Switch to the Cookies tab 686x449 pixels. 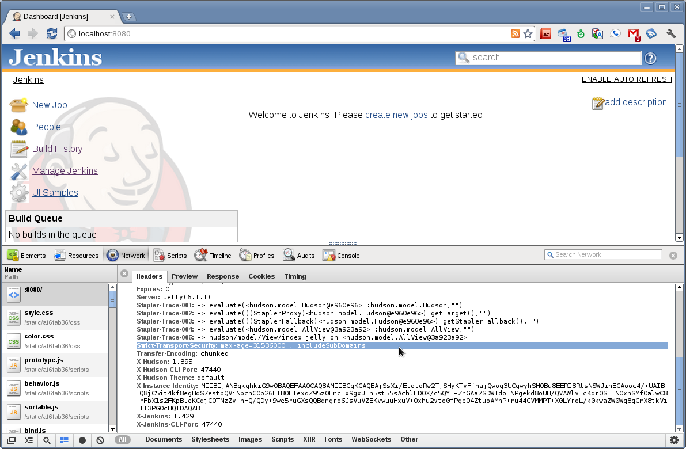coord(261,276)
